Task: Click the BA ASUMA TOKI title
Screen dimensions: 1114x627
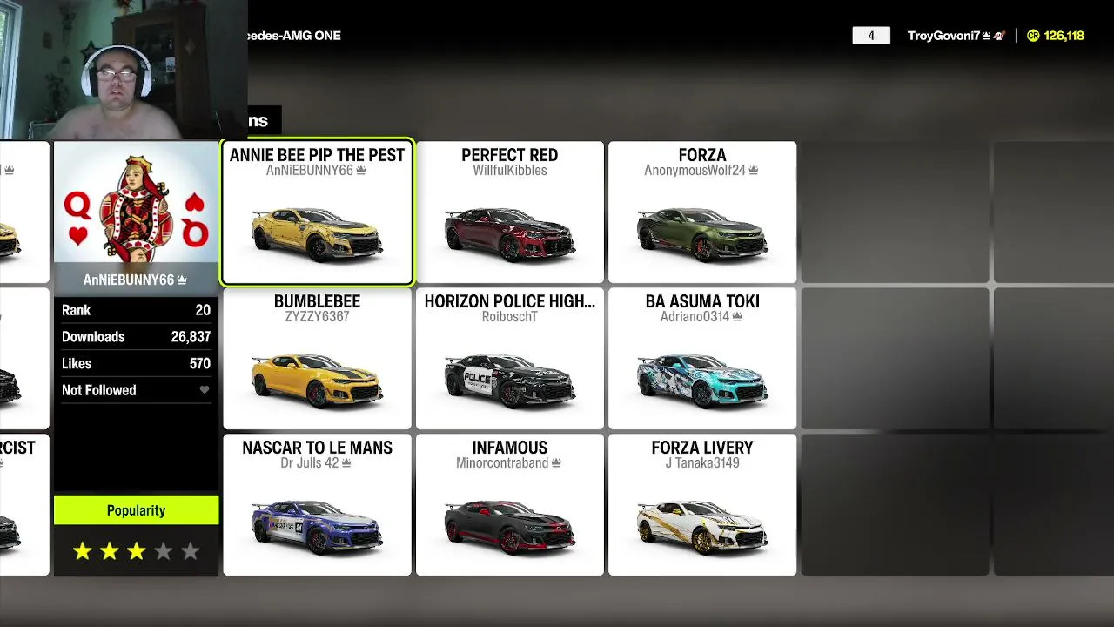Action: pos(702,301)
